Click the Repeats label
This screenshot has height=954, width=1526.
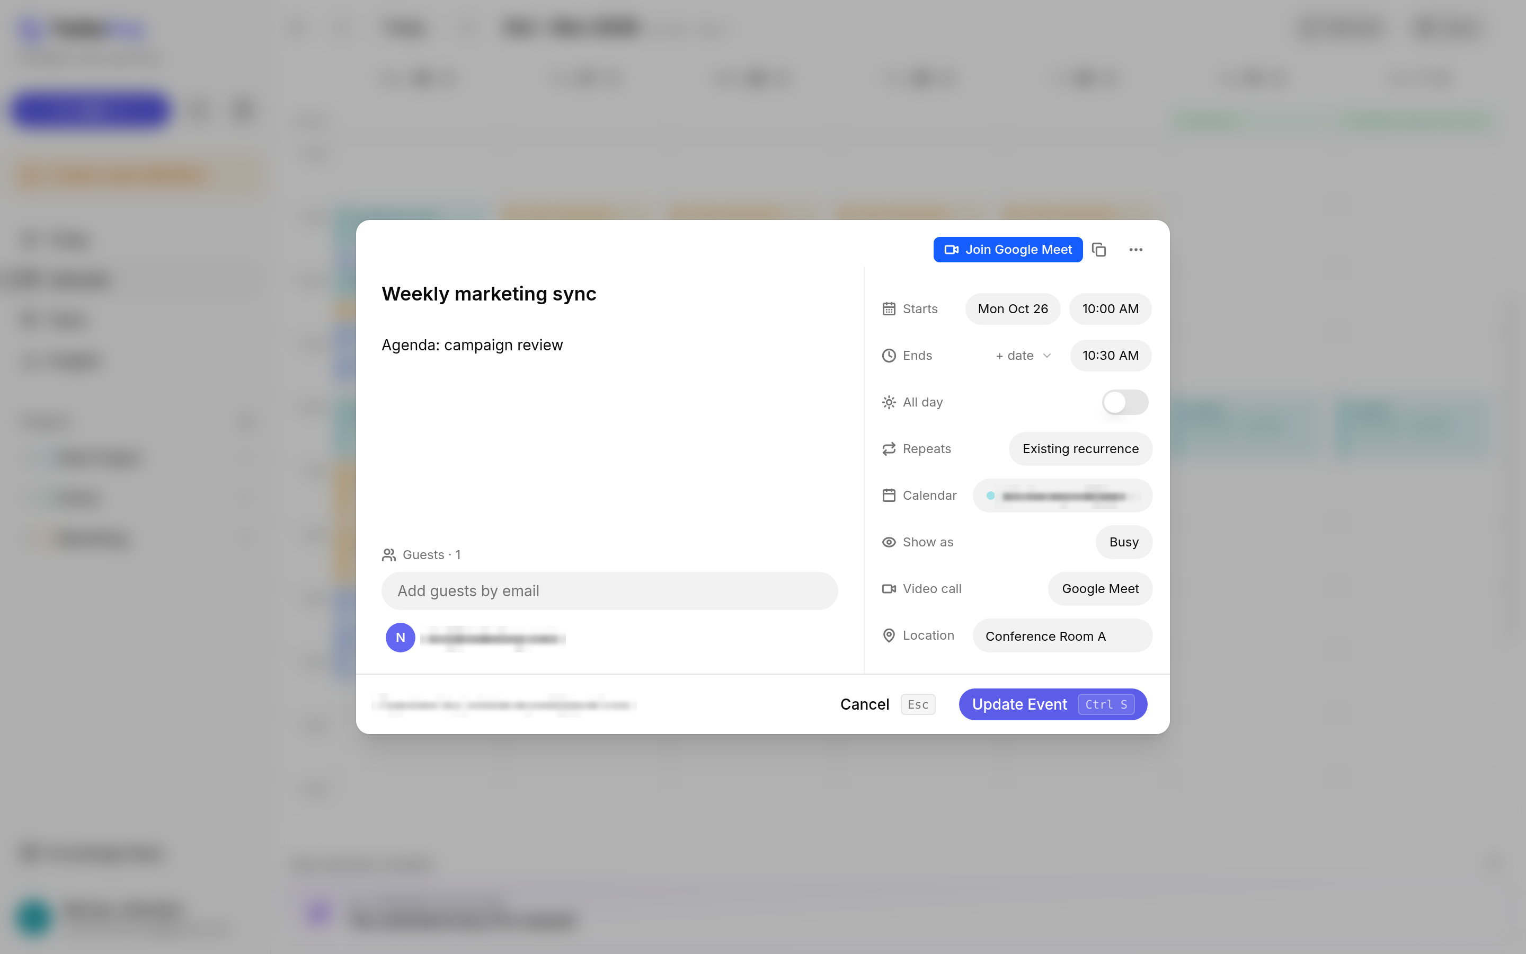(x=926, y=449)
